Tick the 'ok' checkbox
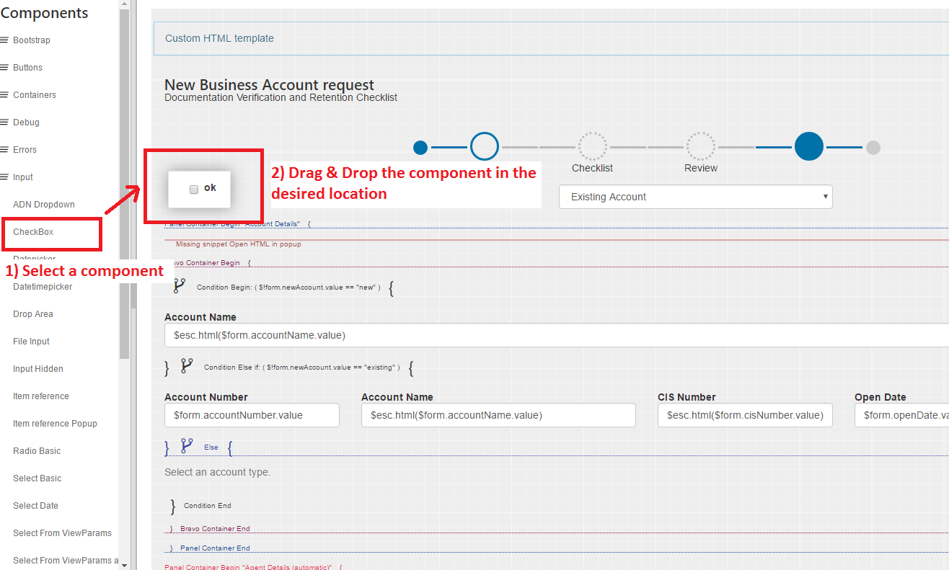Viewport: 949px width, 570px height. 194,190
